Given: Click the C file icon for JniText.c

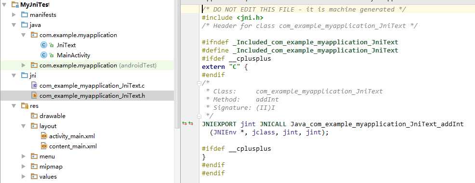Looking at the screenshot, I should (34, 85).
